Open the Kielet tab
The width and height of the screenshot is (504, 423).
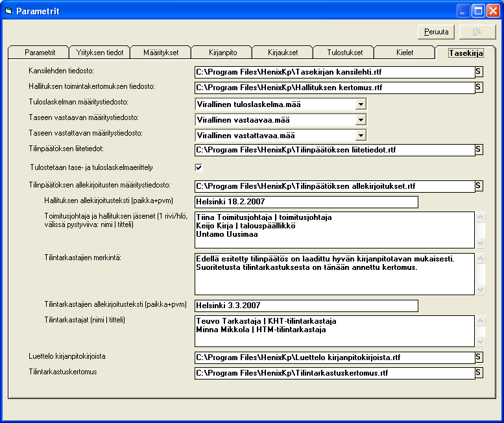tap(405, 53)
